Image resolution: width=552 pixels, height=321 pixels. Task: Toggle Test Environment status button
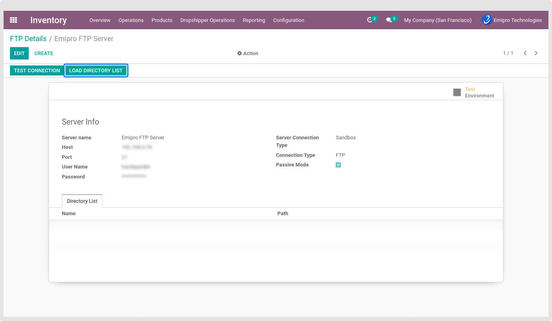474,92
